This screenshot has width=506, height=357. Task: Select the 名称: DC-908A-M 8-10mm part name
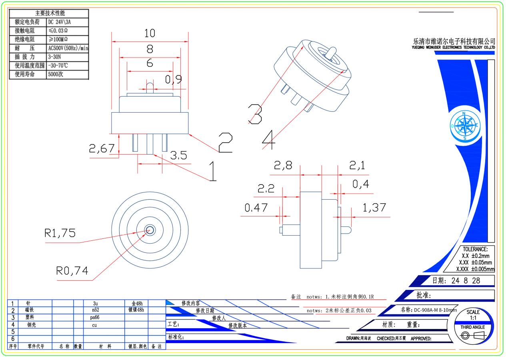pos(428,309)
